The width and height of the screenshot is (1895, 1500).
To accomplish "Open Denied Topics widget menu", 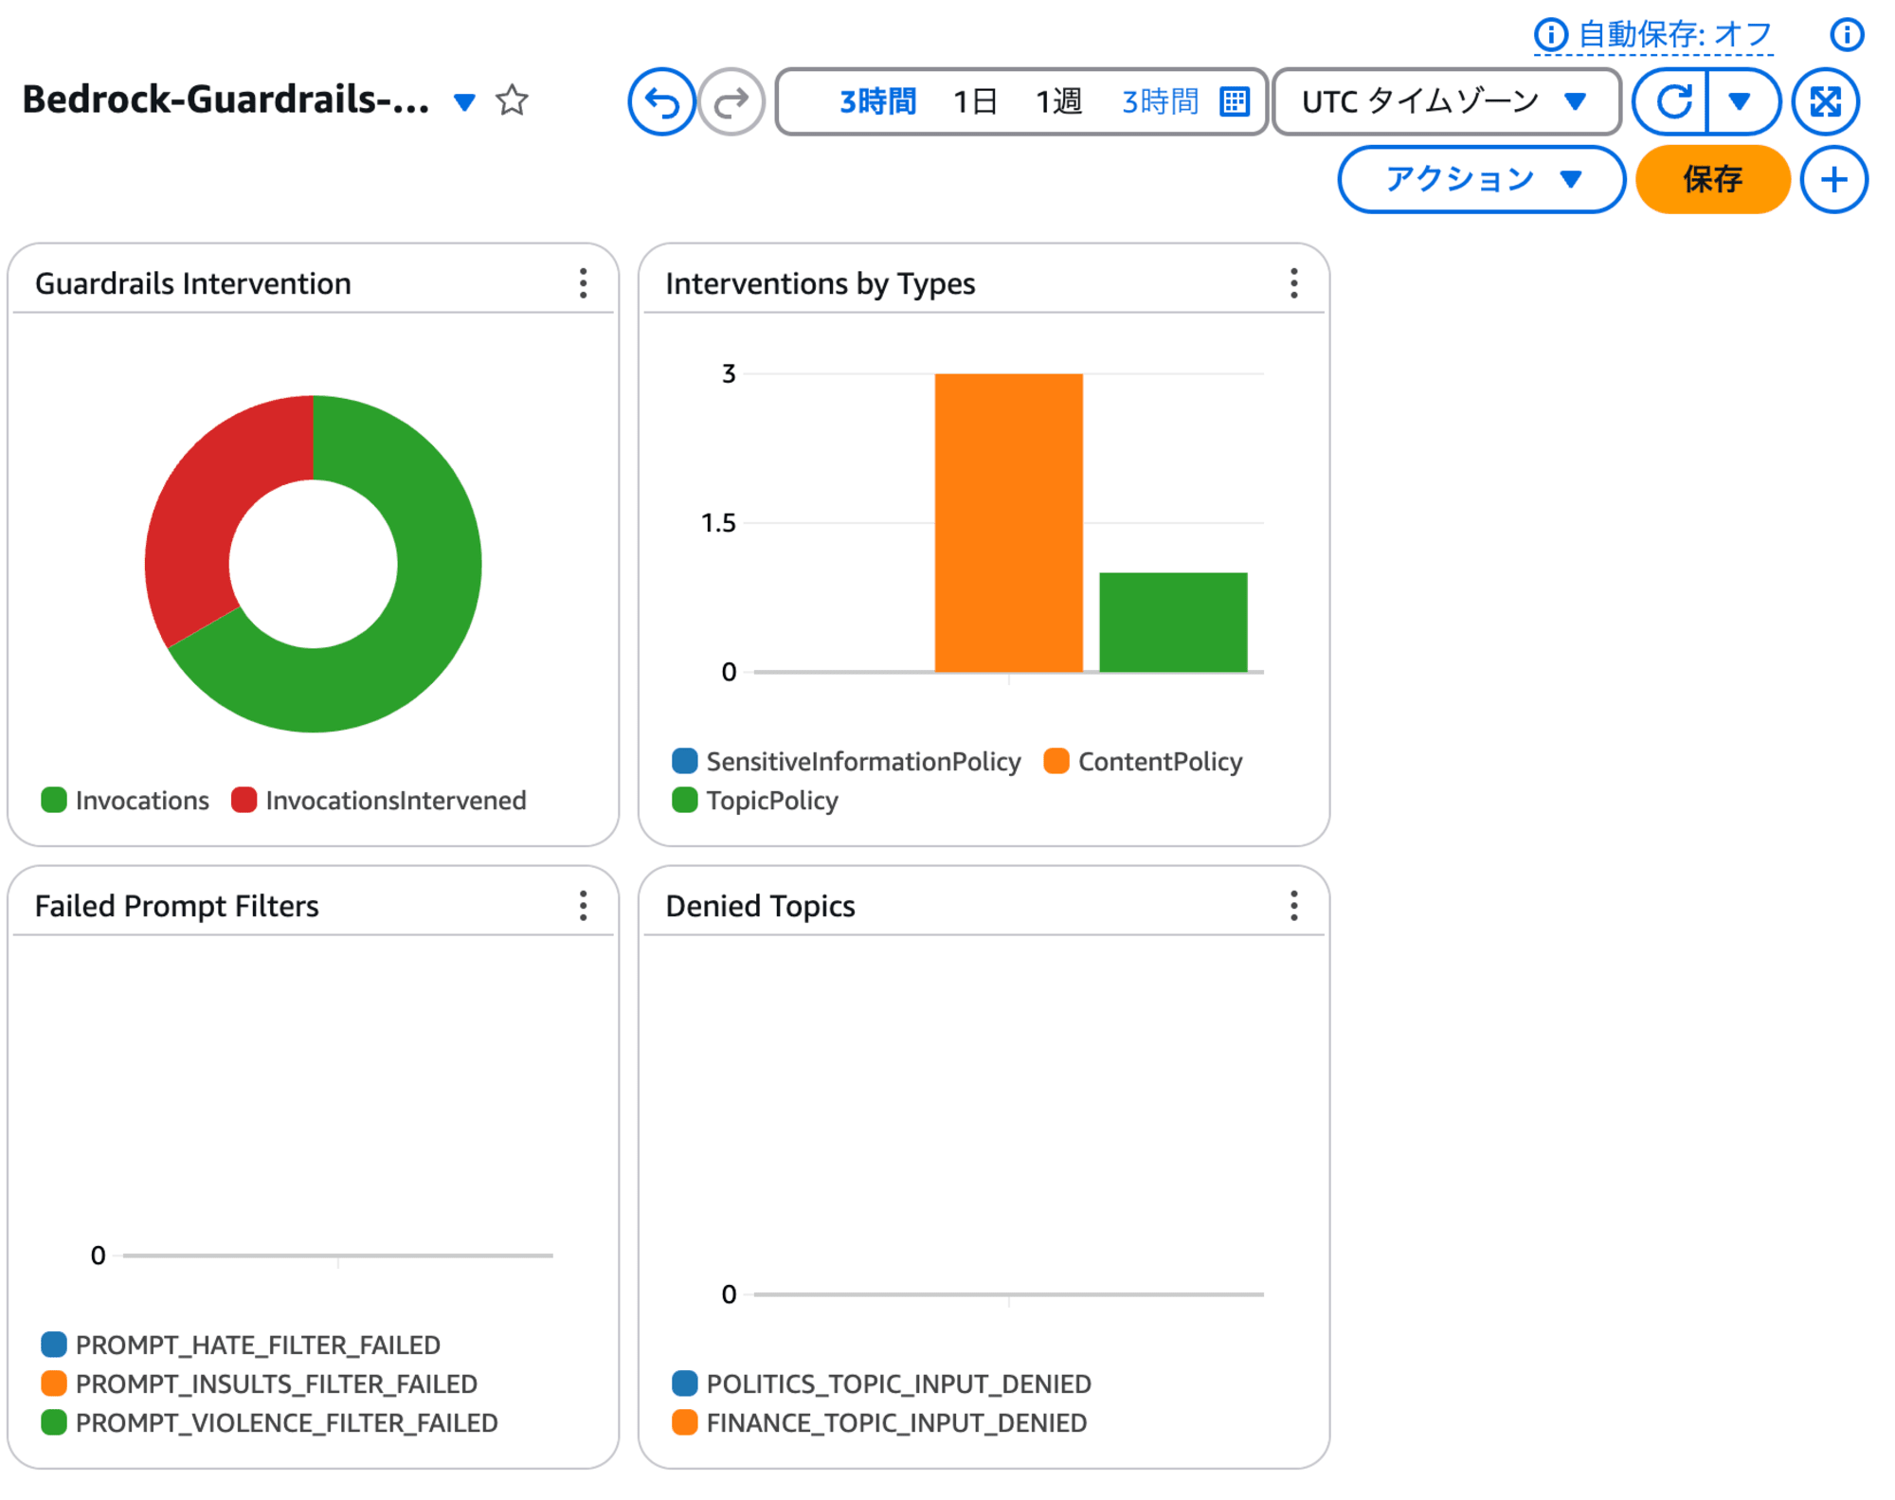I will [1294, 906].
